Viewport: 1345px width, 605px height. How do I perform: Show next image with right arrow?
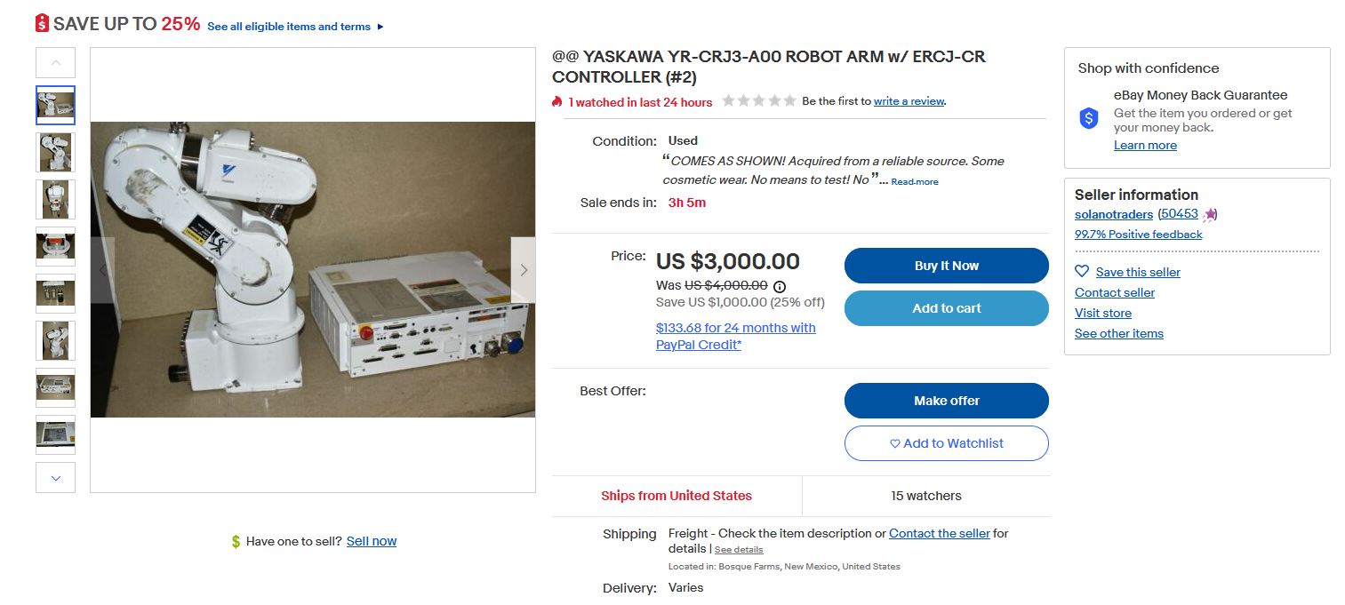(524, 270)
